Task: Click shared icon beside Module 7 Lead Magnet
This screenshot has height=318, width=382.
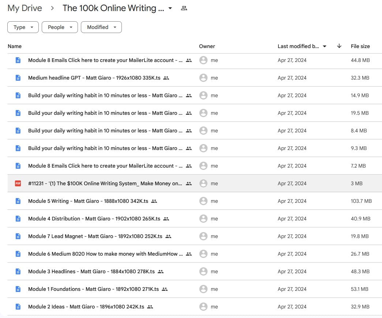Action: pyautogui.click(x=168, y=236)
